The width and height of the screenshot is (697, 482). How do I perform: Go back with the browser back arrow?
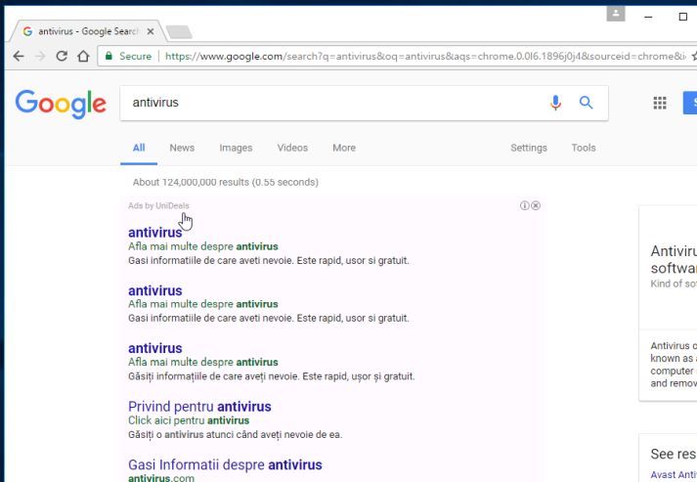coord(19,56)
